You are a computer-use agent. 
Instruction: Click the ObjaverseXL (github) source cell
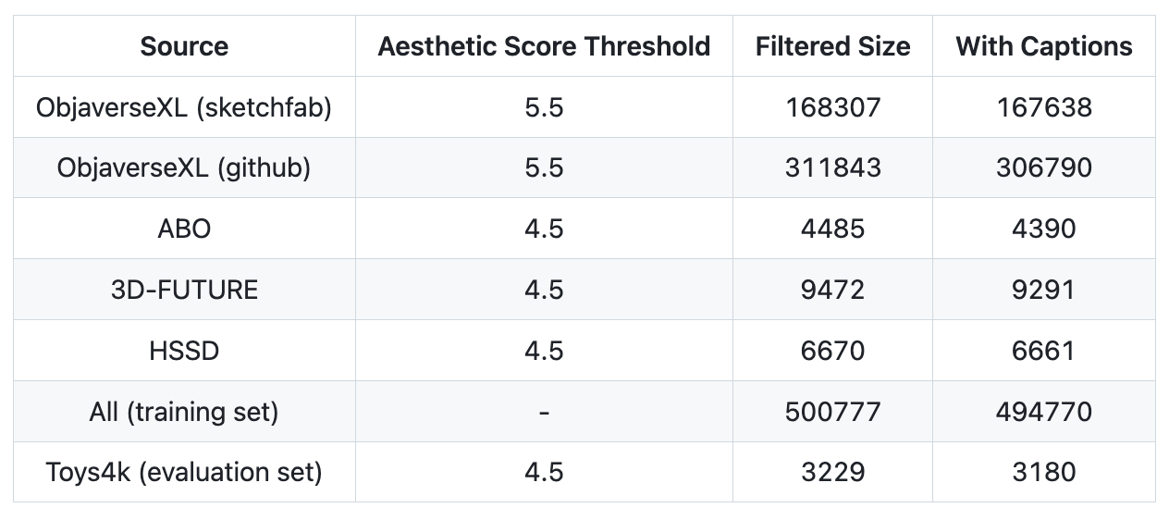click(184, 167)
